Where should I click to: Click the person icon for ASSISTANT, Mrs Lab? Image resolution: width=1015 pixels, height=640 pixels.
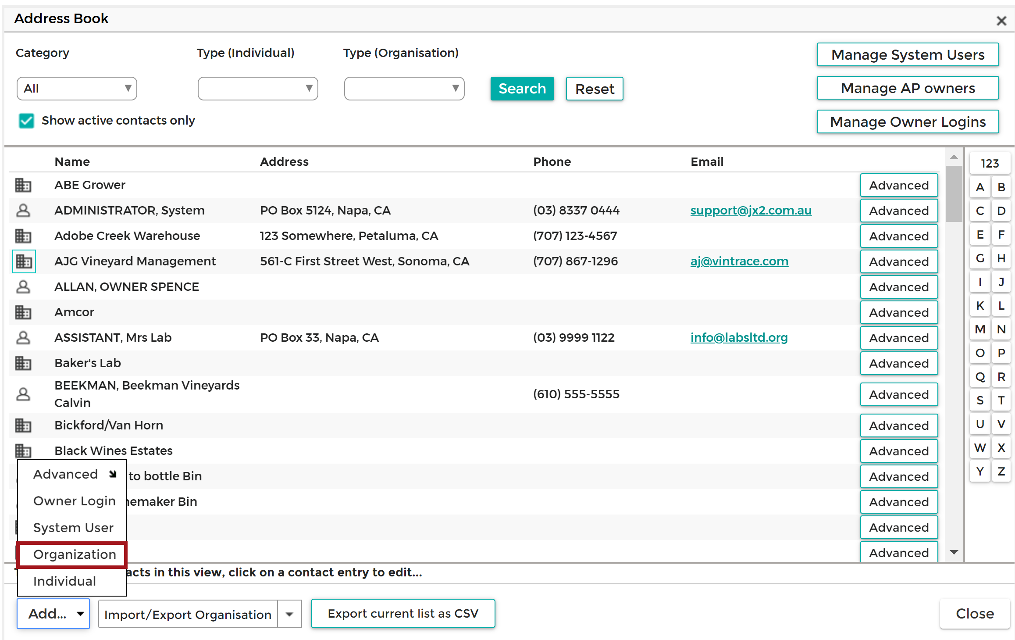click(x=23, y=337)
